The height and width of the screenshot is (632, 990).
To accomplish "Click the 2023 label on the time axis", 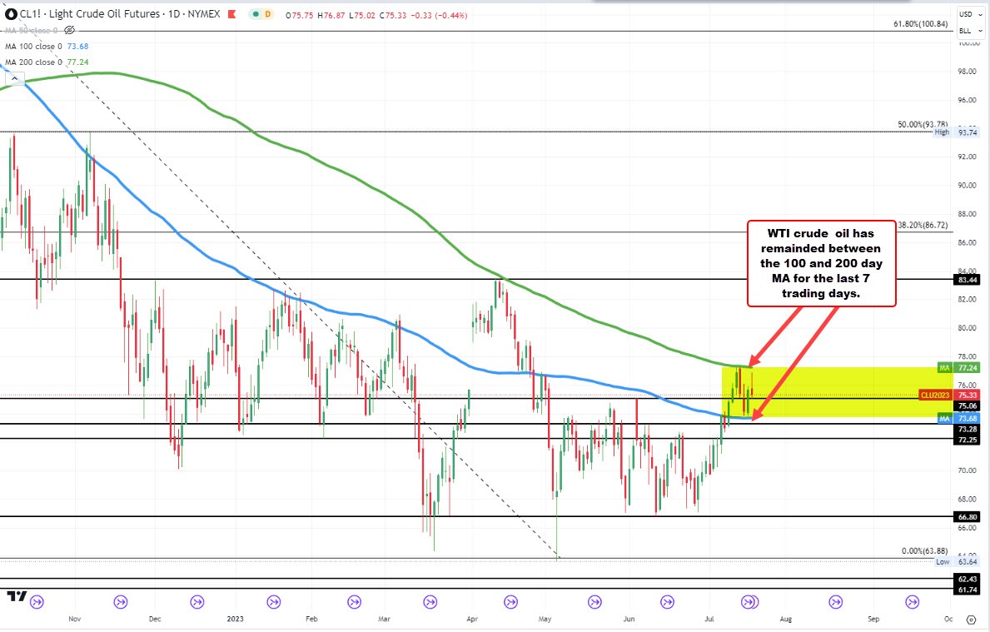I will (235, 620).
